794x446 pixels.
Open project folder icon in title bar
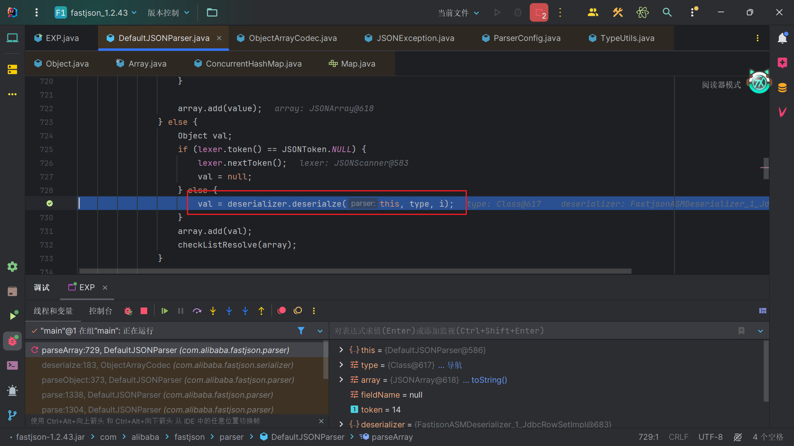[212, 12]
